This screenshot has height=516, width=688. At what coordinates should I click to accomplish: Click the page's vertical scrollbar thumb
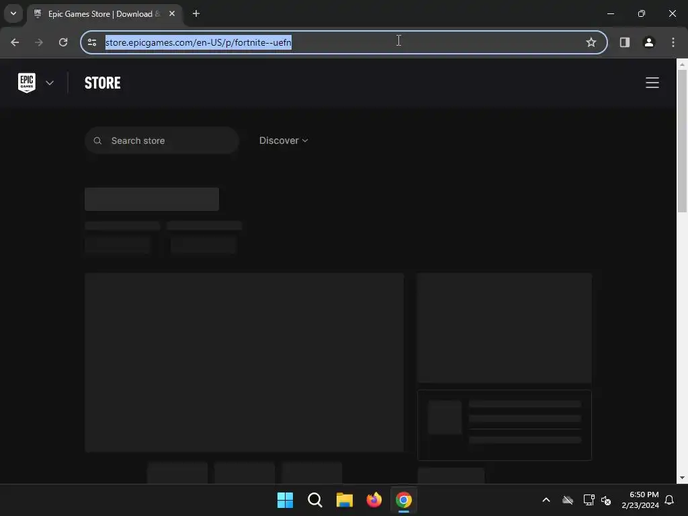tap(682, 141)
